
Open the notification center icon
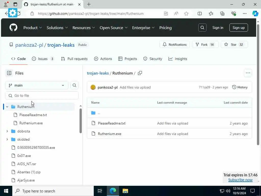(253, 191)
